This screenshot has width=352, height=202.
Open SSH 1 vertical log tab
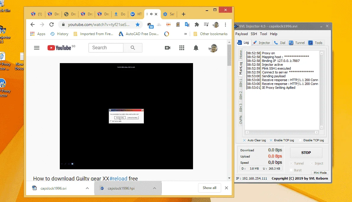pos(240,83)
